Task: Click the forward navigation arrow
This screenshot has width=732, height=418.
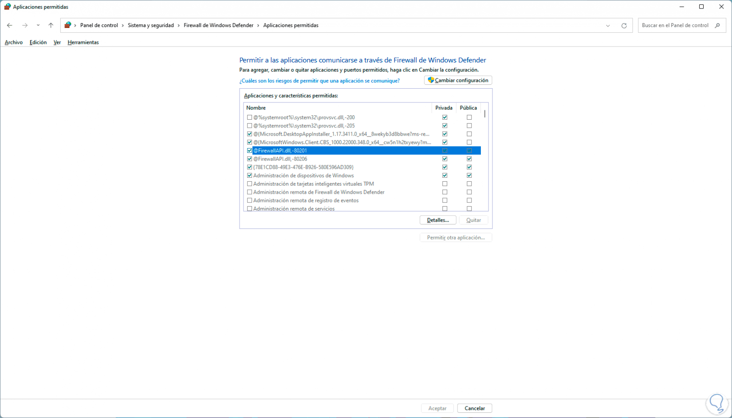Action: coord(25,25)
